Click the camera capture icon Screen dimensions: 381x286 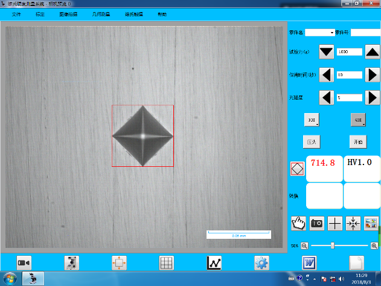pyautogui.click(x=316, y=222)
